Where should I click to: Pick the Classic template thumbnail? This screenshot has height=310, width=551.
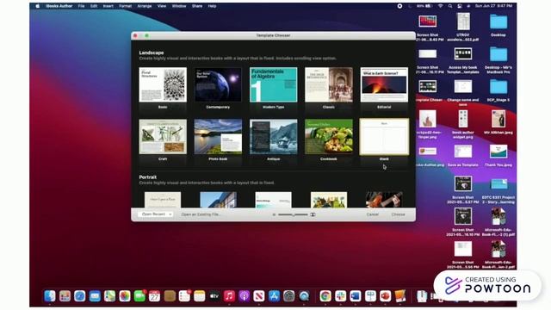(329, 84)
